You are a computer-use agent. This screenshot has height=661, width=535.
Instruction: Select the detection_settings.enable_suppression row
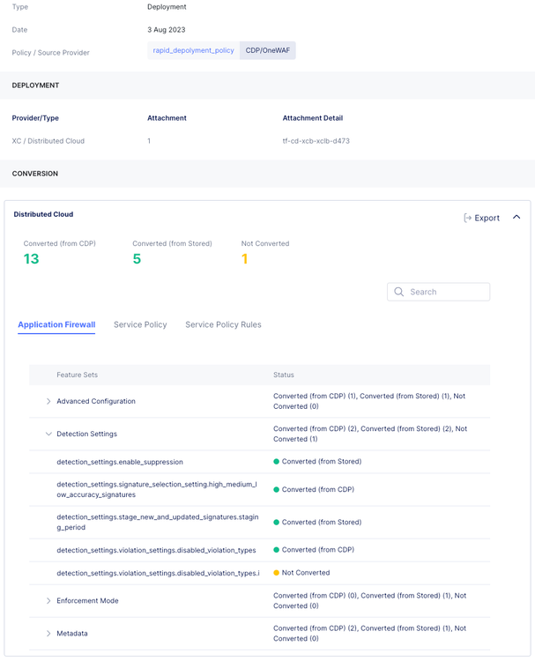(120, 462)
